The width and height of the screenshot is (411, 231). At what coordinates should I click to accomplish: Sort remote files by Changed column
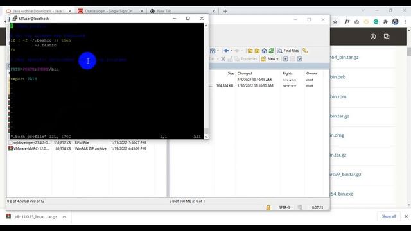click(245, 73)
